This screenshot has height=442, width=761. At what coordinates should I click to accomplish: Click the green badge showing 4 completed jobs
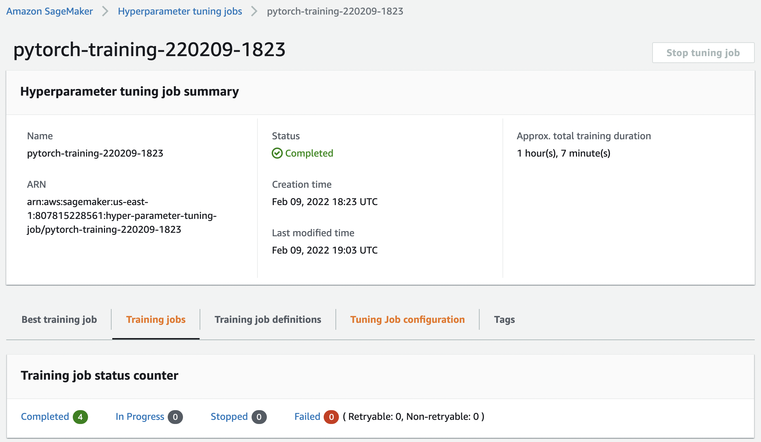[81, 417]
